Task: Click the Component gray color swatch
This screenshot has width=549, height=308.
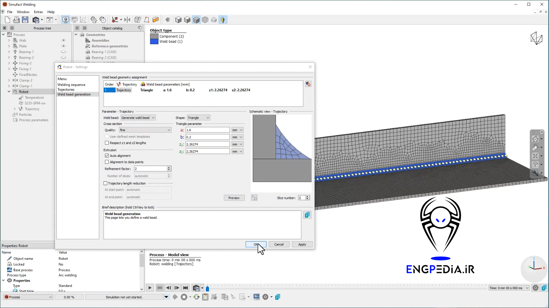Action: [x=154, y=36]
